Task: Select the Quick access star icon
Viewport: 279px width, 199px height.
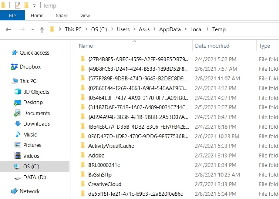Action: pos(14,53)
